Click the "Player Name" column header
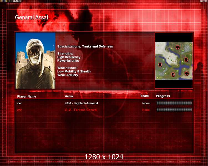This screenshot has height=166, width=208. pyautogui.click(x=27, y=97)
